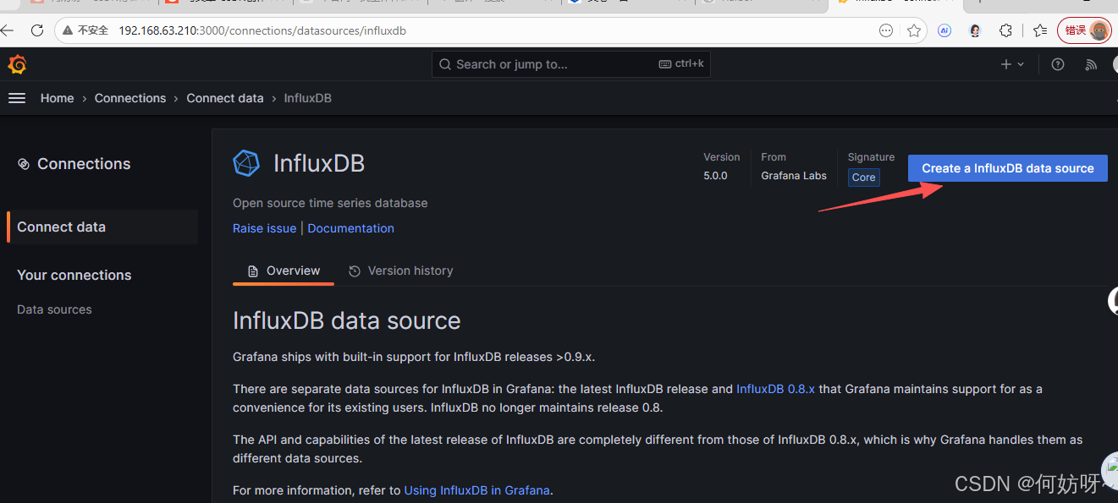
Task: Click the Search or jump to field
Action: tap(571, 64)
